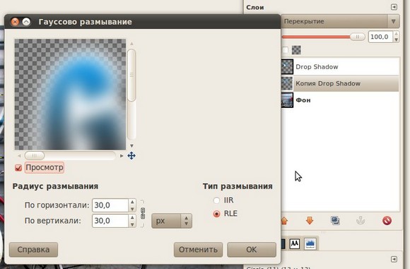
Task: Increase the layer opacity value
Action: [397, 34]
